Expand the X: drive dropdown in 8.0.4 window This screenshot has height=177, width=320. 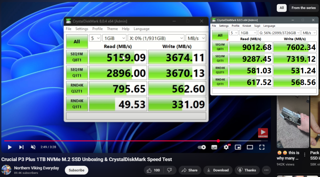pos(156,38)
